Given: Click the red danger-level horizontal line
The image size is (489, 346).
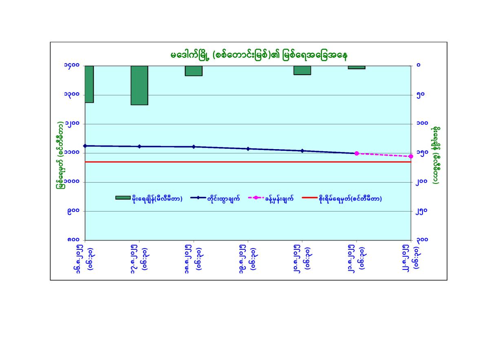Looking at the screenshot, I should click(248, 162).
